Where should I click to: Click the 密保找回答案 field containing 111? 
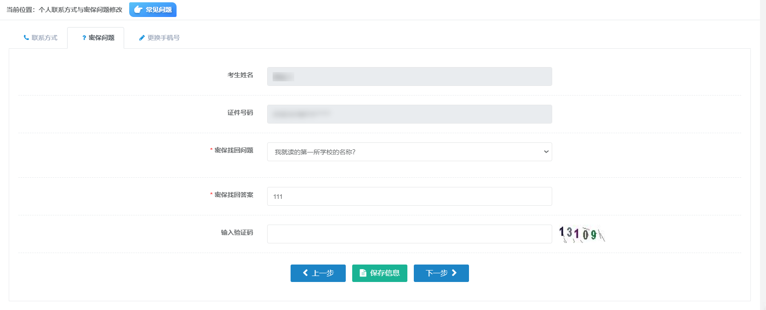[x=409, y=196]
